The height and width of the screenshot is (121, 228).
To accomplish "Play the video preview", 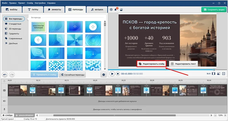I will pos(112,74).
